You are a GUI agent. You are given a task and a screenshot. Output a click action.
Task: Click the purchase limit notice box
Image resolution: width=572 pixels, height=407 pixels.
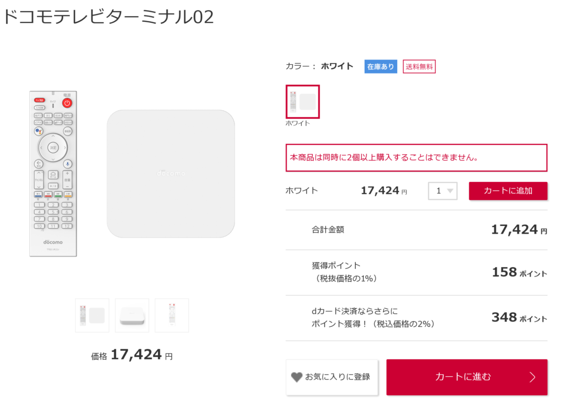pos(416,158)
